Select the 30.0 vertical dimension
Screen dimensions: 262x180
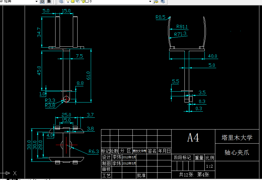click(x=35, y=145)
